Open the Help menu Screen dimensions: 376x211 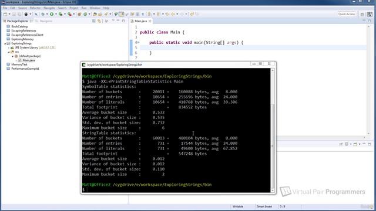coord(106,8)
